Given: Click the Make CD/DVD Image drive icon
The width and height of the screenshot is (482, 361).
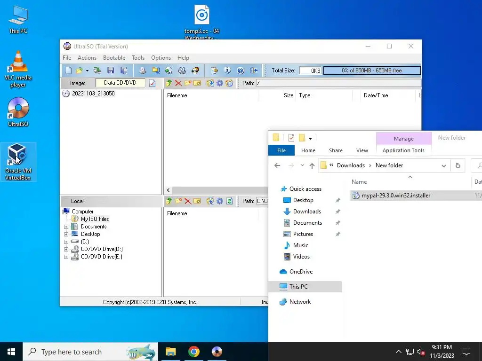Looking at the screenshot, I should 142,71.
